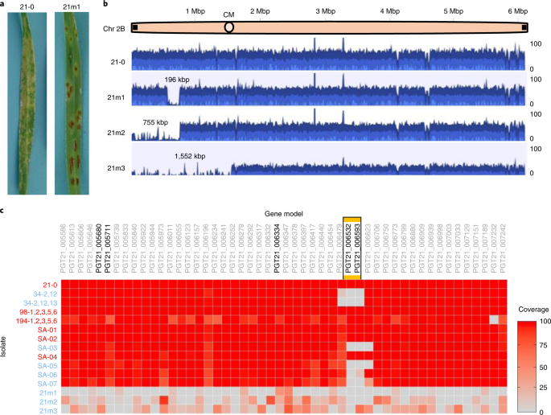Viewport: 551px width, 415px height.
Task: Select gene label PGT21_006334
Action: (277, 249)
